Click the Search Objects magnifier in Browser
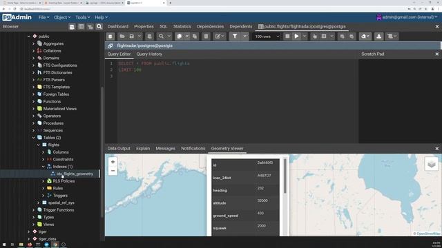442x248 pixels. pyautogui.click(x=99, y=27)
